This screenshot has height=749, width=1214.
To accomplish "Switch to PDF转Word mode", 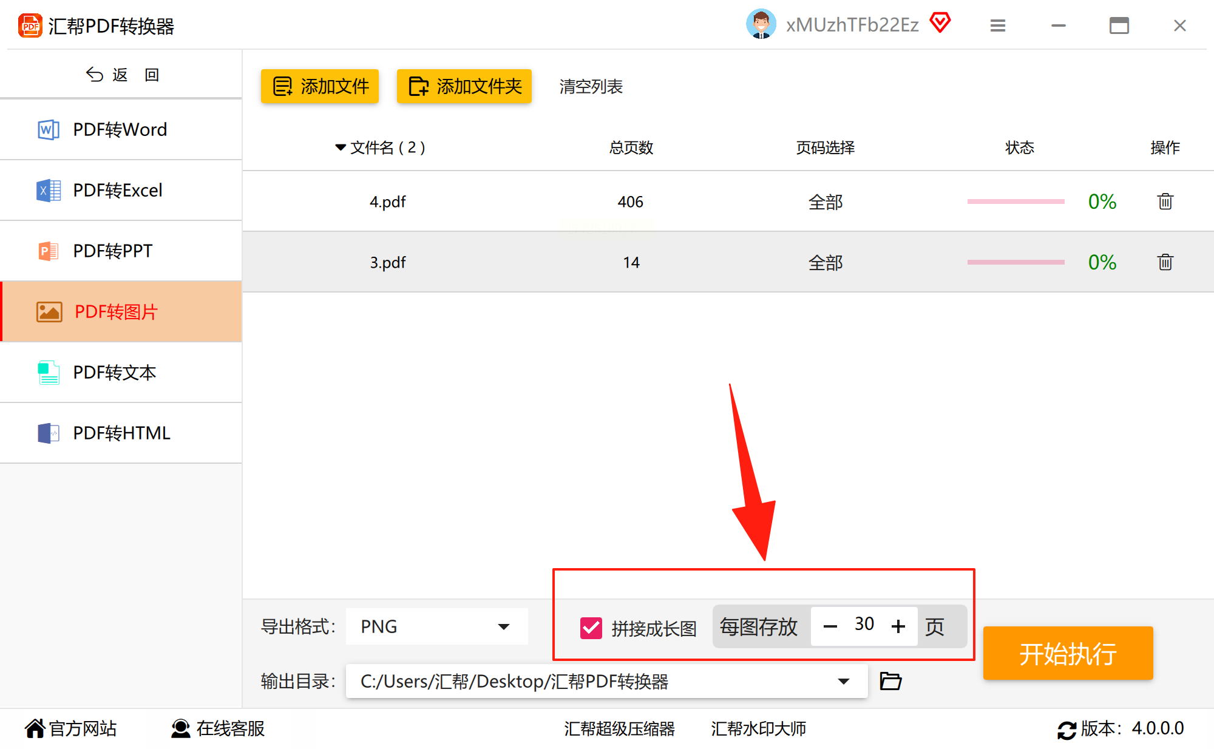I will coord(120,129).
